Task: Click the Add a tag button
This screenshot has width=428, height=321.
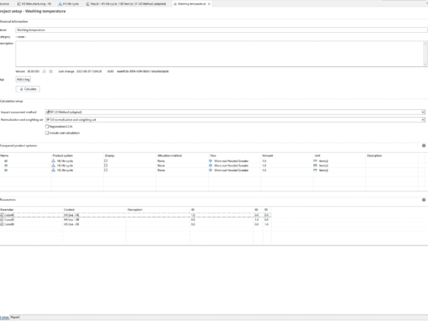Action: (23, 80)
